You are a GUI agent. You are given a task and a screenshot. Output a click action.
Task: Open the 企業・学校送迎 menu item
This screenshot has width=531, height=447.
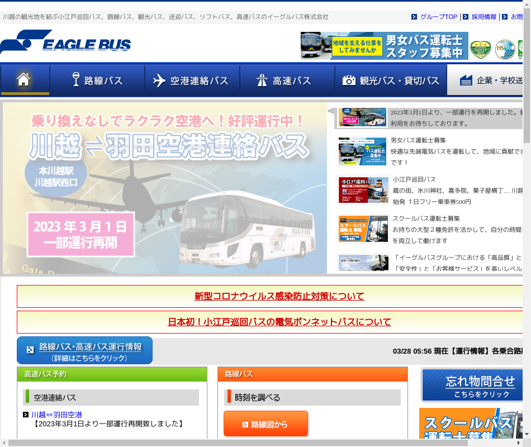coord(485,80)
